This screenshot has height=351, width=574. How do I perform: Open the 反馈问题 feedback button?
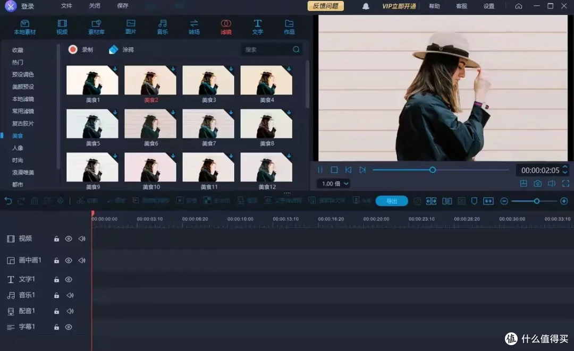[x=325, y=6]
